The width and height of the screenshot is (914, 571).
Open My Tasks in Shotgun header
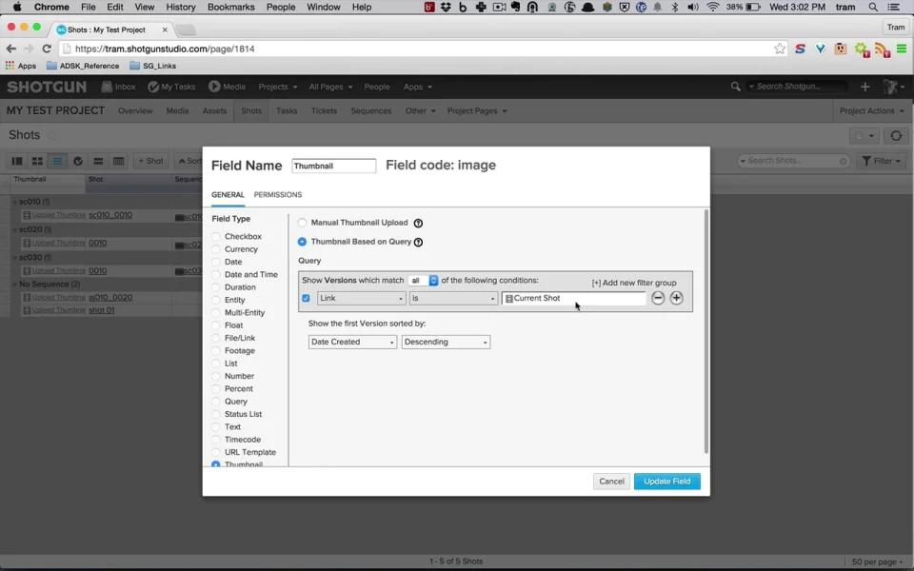click(x=171, y=87)
